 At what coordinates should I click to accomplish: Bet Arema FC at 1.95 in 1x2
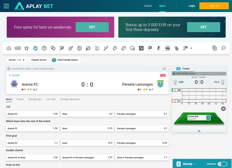point(33,114)
